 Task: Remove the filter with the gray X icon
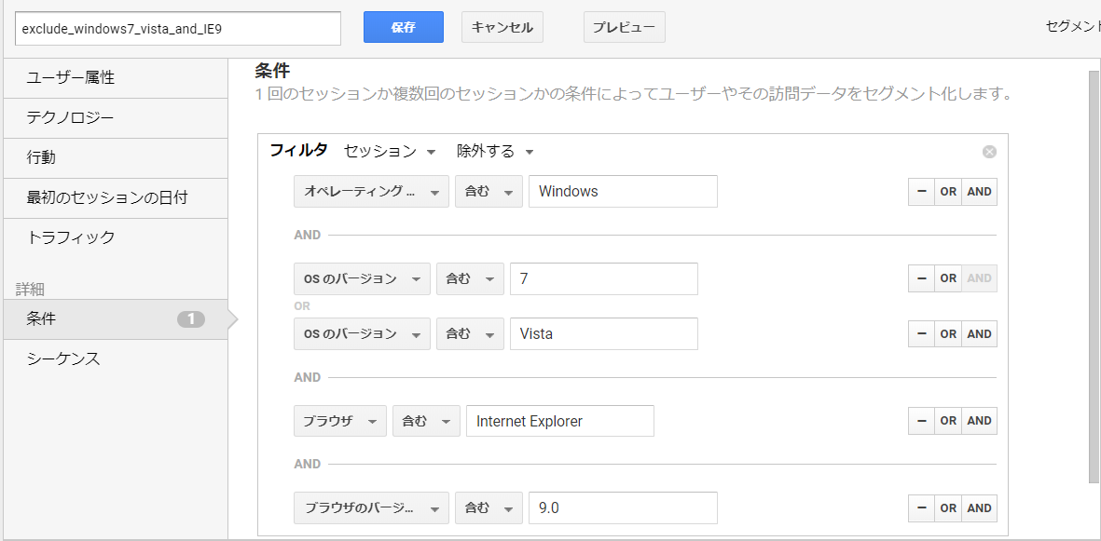pyautogui.click(x=989, y=152)
